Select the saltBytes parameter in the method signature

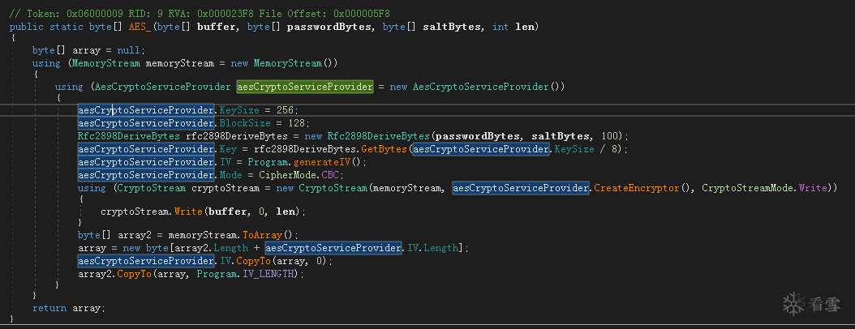pyautogui.click(x=453, y=27)
